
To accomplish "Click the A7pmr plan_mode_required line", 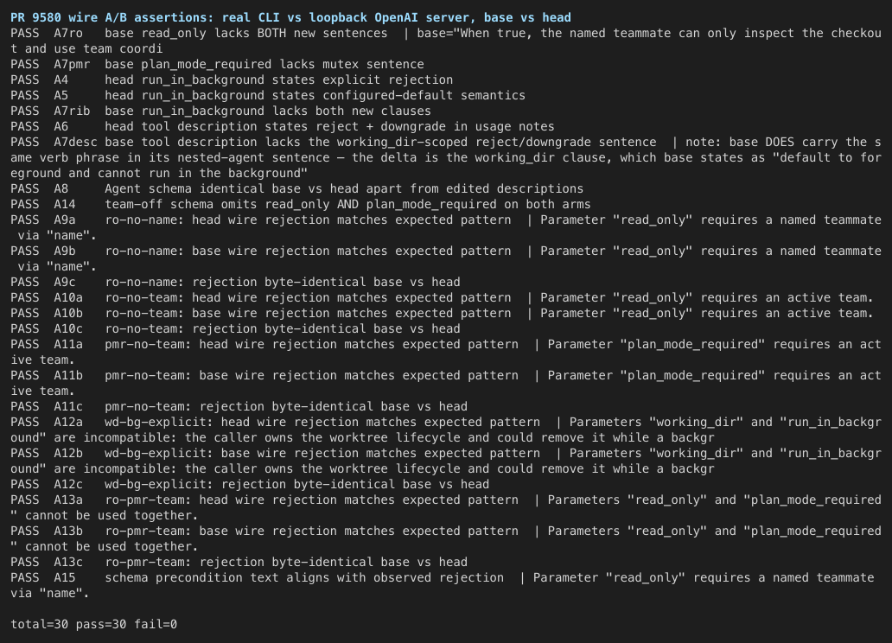I will [217, 64].
